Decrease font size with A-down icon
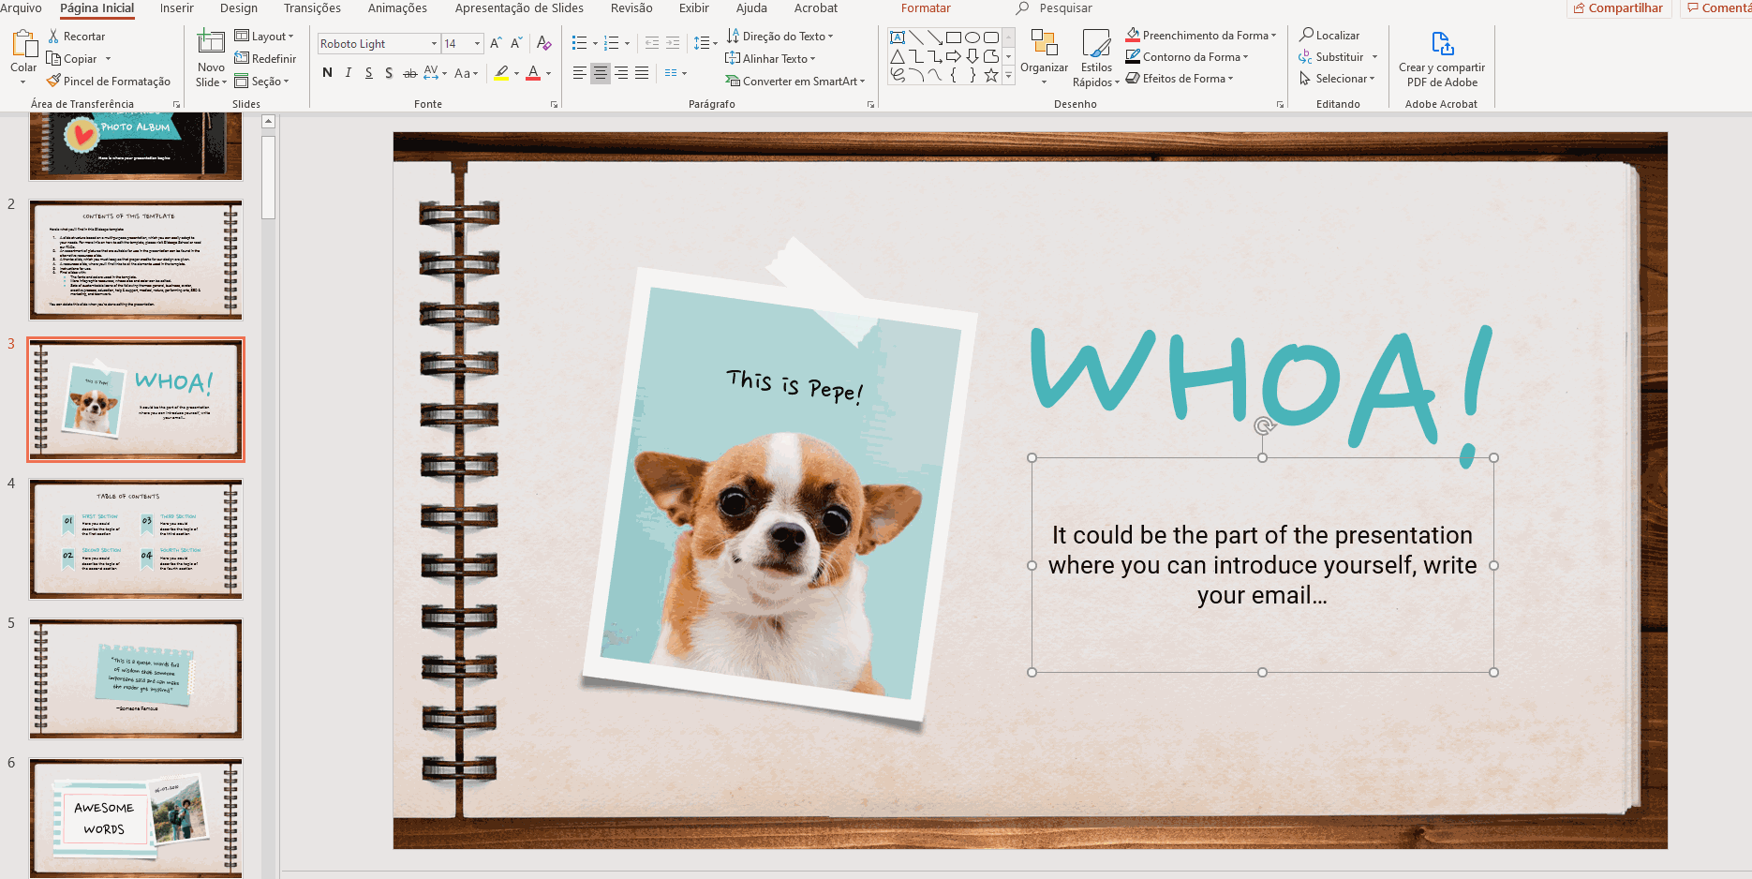 (516, 43)
